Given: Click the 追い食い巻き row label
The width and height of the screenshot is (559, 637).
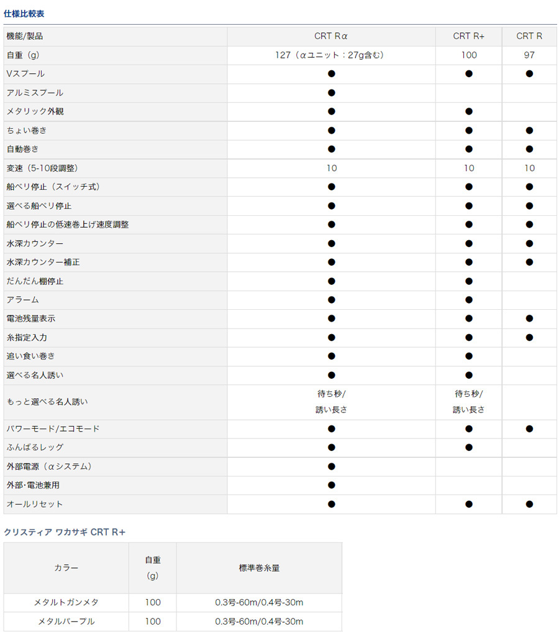Looking at the screenshot, I should [x=31, y=356].
